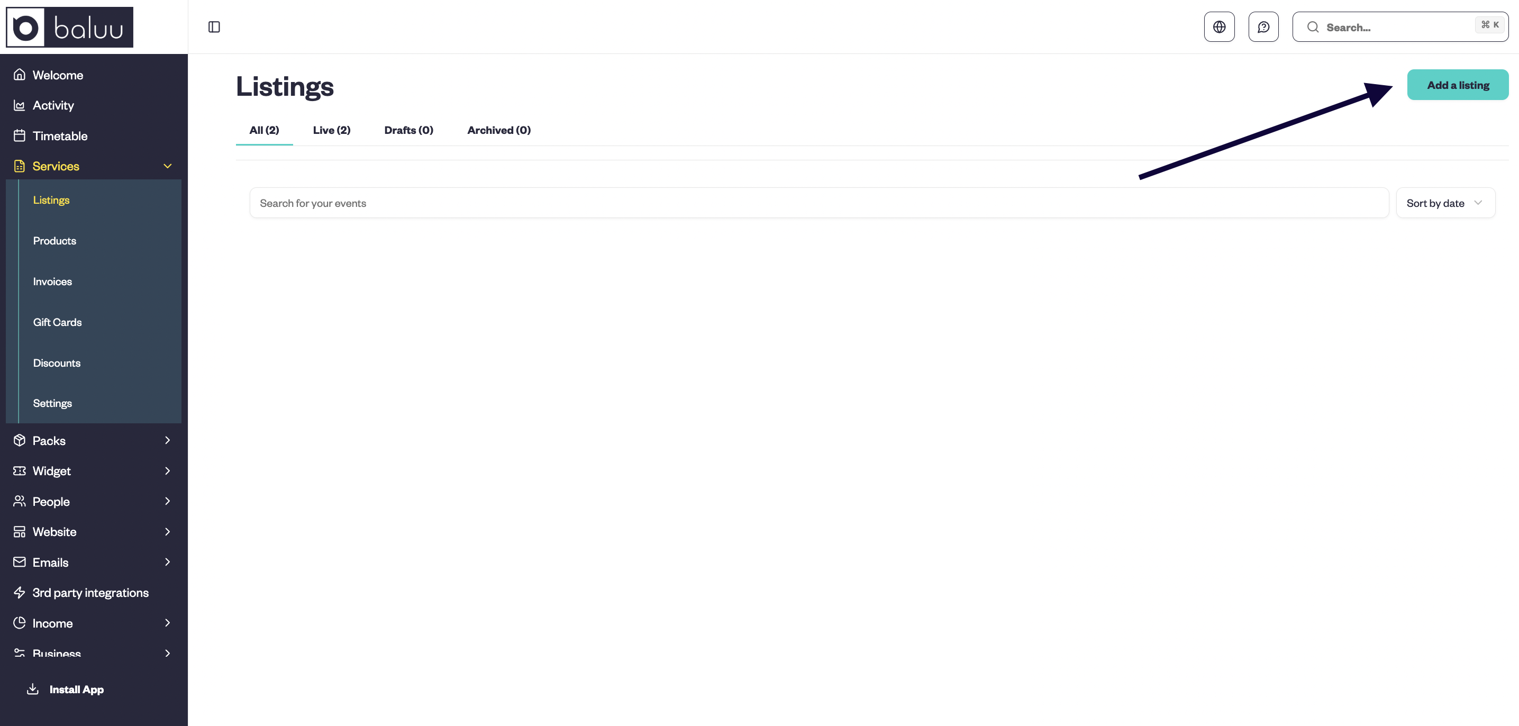
Task: Expand the Widget menu chevron
Action: pos(168,470)
